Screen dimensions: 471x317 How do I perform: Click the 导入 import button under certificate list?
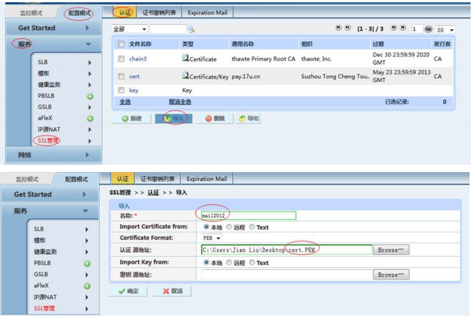point(173,118)
